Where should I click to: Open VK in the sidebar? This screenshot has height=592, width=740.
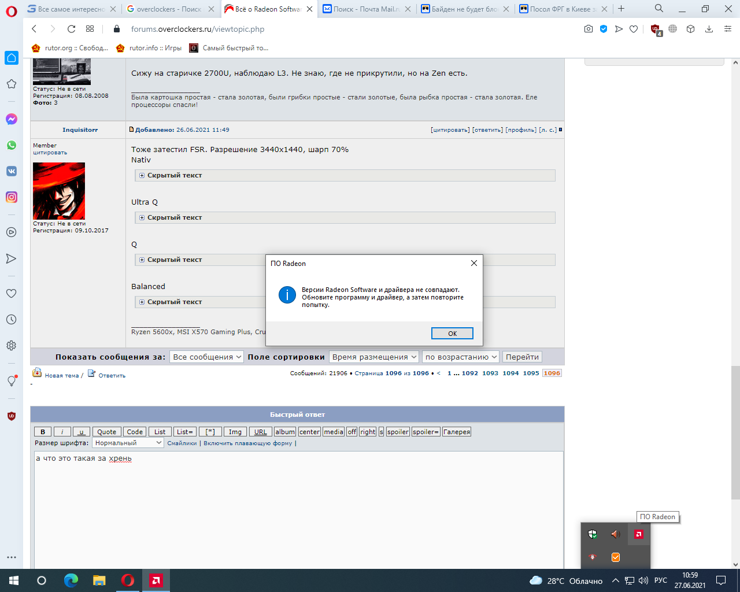(x=12, y=171)
